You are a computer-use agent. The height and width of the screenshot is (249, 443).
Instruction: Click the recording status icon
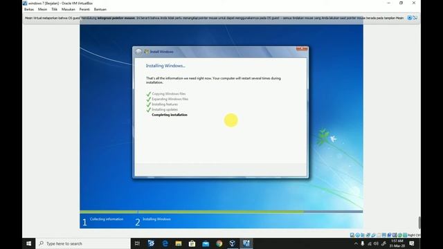[389, 235]
